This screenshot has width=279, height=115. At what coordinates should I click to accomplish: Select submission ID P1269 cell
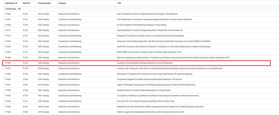[x=8, y=62]
